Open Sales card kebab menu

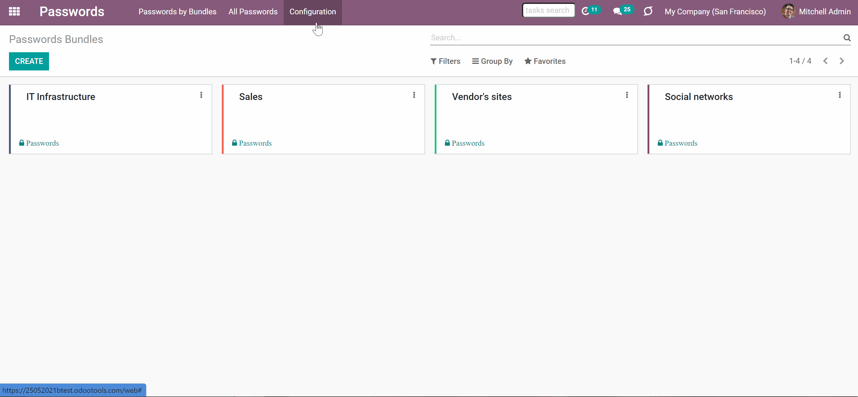click(414, 95)
